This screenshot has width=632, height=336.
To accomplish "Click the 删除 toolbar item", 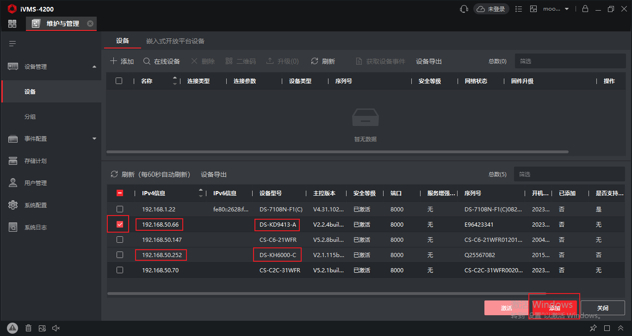I will tap(203, 61).
